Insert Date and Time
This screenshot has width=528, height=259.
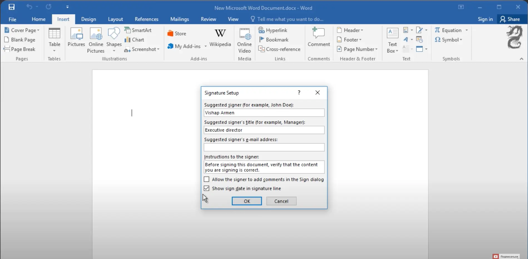[419, 40]
